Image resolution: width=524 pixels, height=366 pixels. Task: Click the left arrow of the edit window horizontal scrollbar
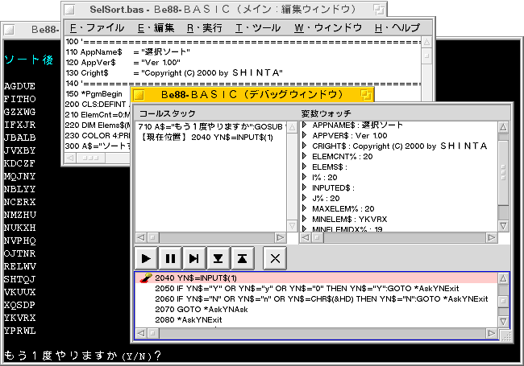70,158
